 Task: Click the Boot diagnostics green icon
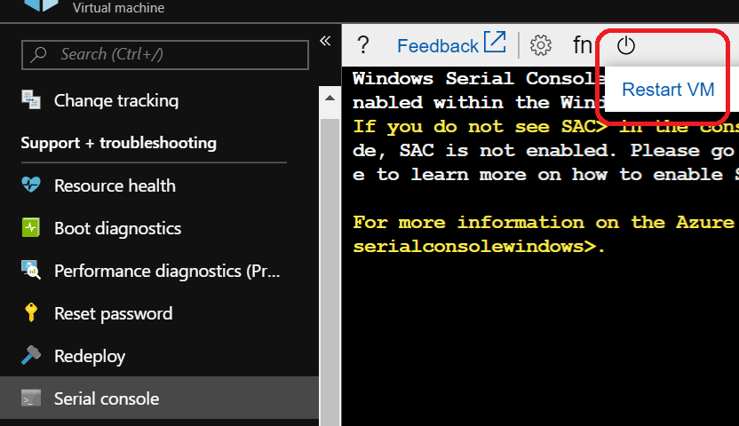click(31, 228)
